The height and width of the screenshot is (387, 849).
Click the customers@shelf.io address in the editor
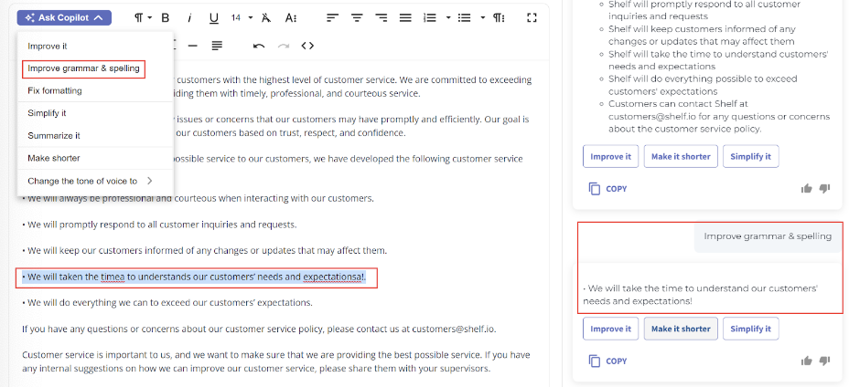453,329
